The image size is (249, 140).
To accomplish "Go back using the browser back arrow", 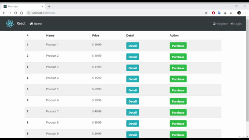I will (x=4, y=13).
